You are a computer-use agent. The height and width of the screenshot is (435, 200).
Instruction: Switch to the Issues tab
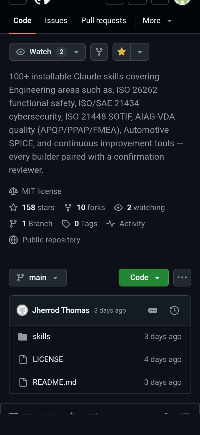(x=56, y=21)
